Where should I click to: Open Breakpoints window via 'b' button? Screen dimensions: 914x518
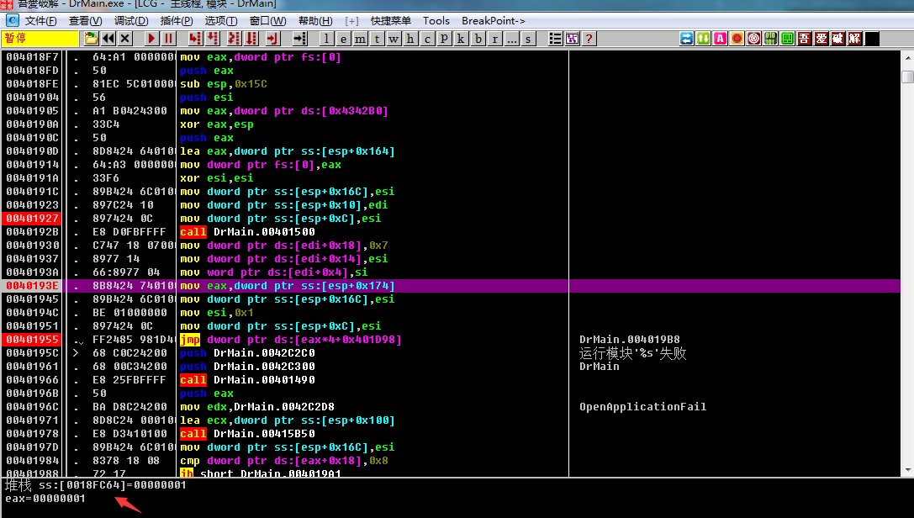(478, 39)
